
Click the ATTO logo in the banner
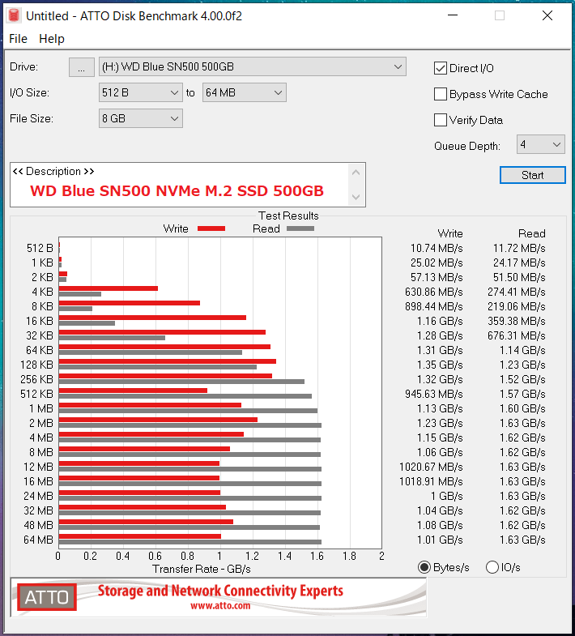coord(47,597)
